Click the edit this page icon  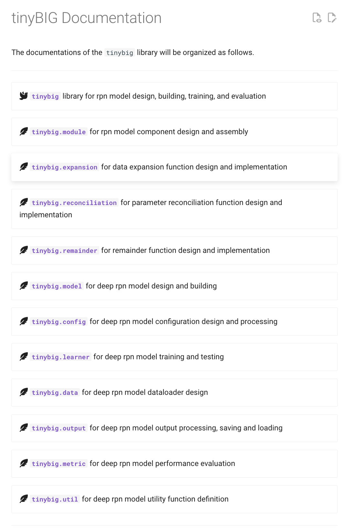click(332, 18)
